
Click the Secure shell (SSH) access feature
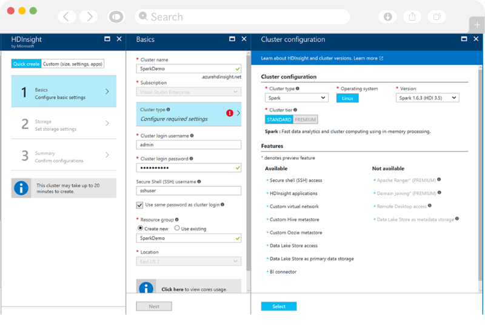[296, 180]
